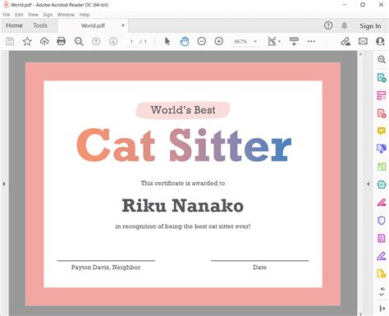Open the Combine Files tool in sidebar
Viewport: 389px width, 316px height.
coord(382,149)
